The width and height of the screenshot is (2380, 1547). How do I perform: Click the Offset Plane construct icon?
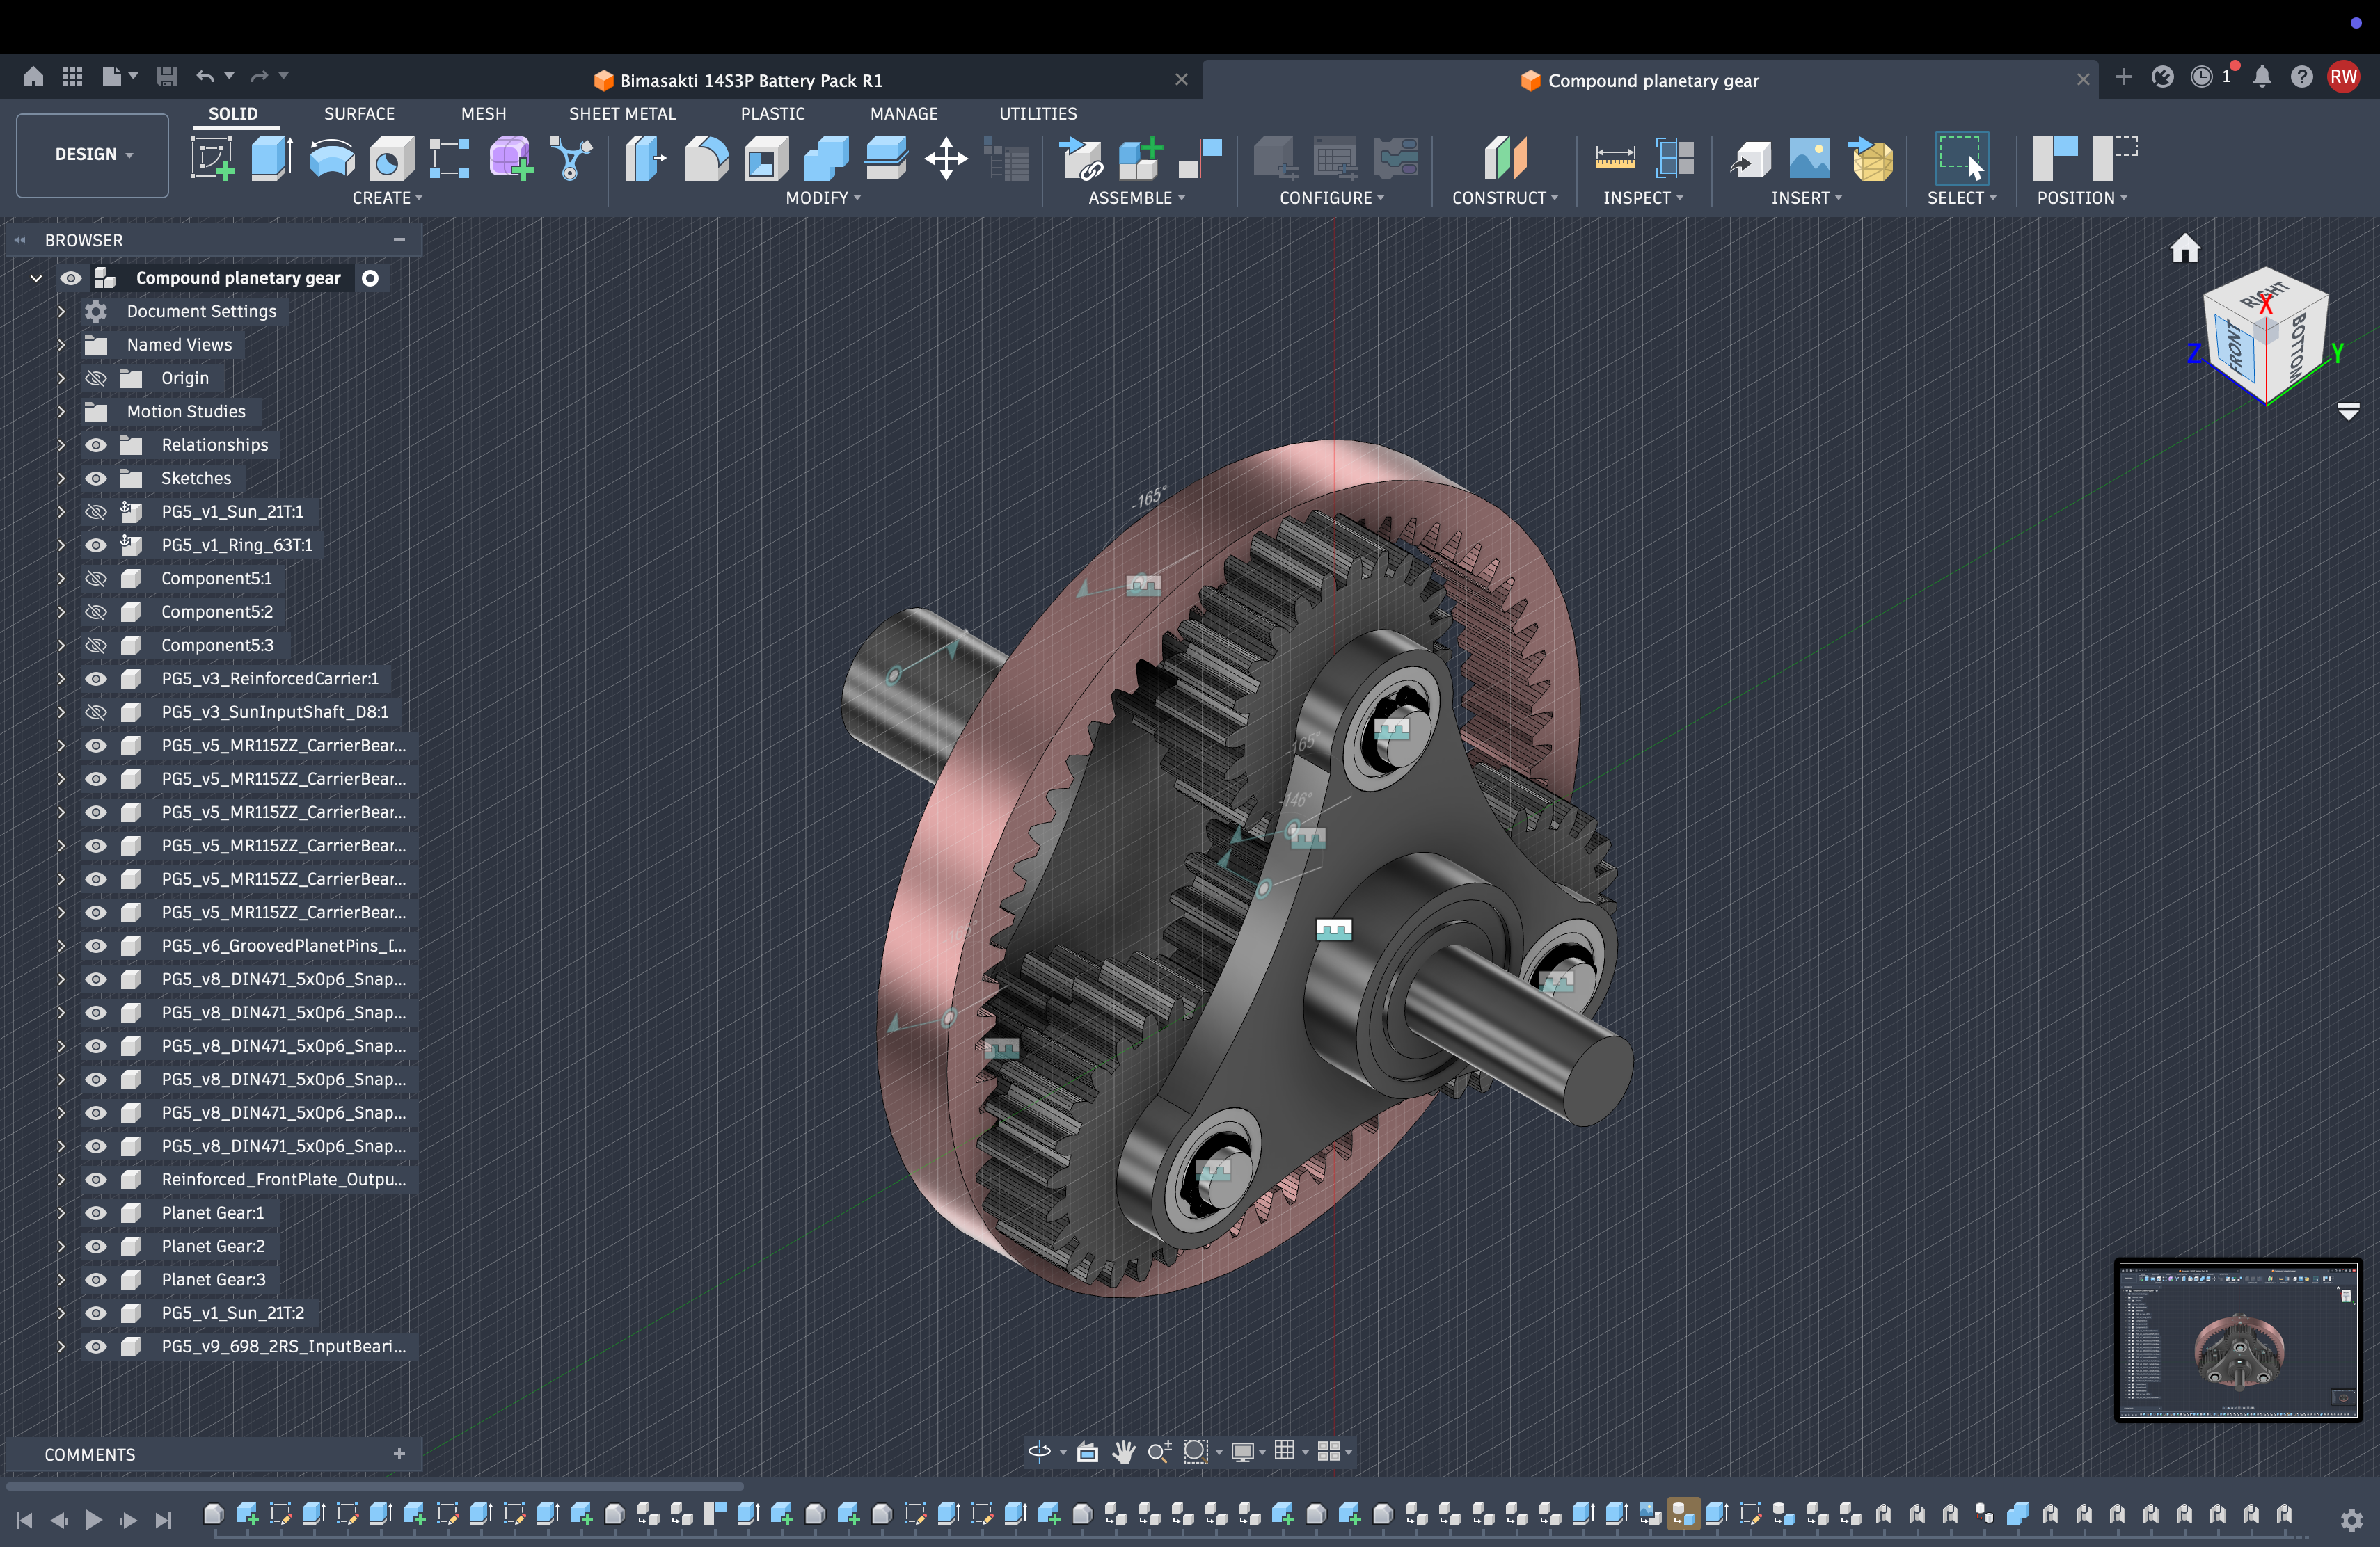[x=1505, y=159]
